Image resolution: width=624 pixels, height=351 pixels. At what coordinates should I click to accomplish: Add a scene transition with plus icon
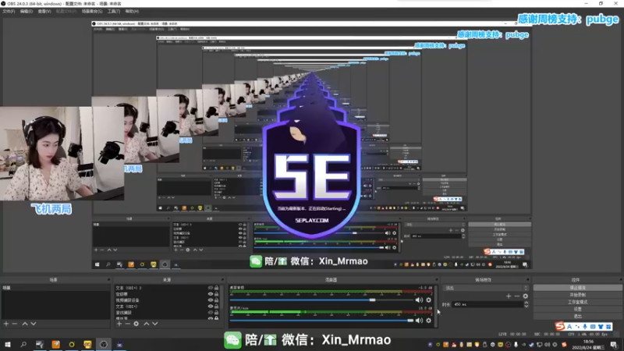click(x=509, y=296)
